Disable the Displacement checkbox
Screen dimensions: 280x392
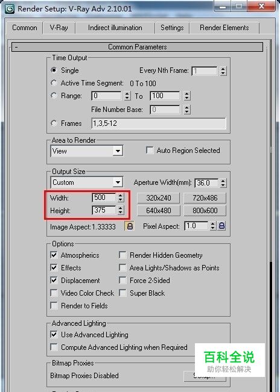[54, 280]
